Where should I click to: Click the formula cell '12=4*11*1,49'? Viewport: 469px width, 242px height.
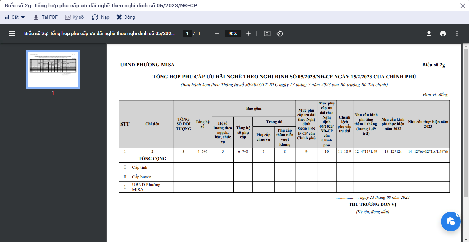coord(366,152)
